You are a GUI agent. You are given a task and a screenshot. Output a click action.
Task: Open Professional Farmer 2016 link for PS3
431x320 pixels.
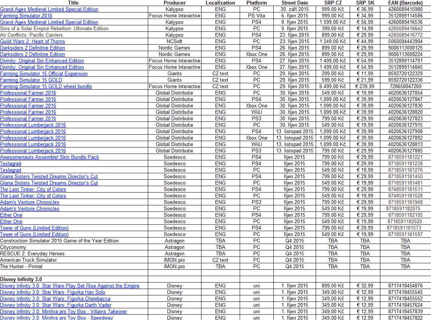pos(28,119)
